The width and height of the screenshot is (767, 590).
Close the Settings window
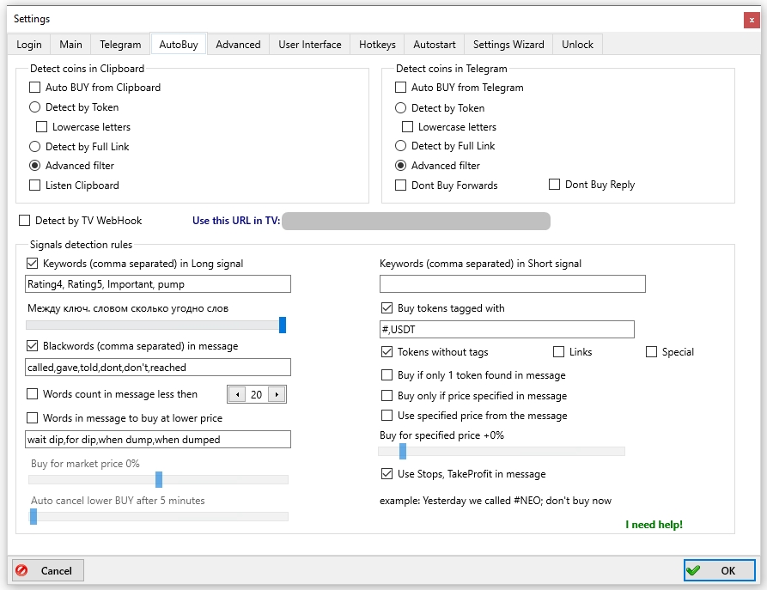click(752, 20)
